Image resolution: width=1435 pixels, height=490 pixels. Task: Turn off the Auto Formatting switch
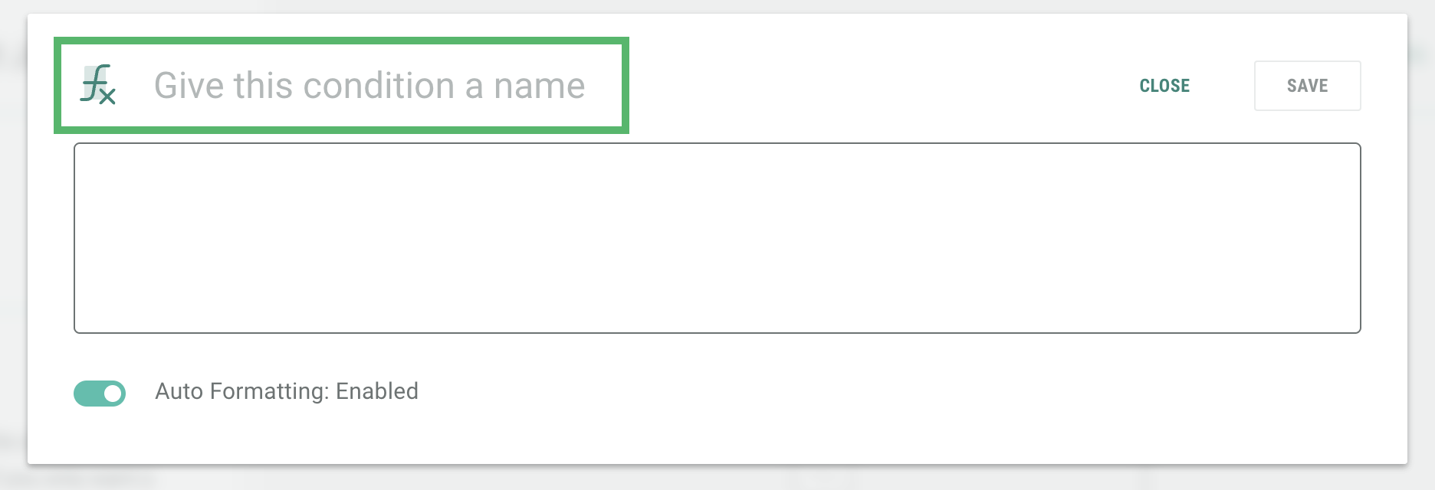[100, 394]
